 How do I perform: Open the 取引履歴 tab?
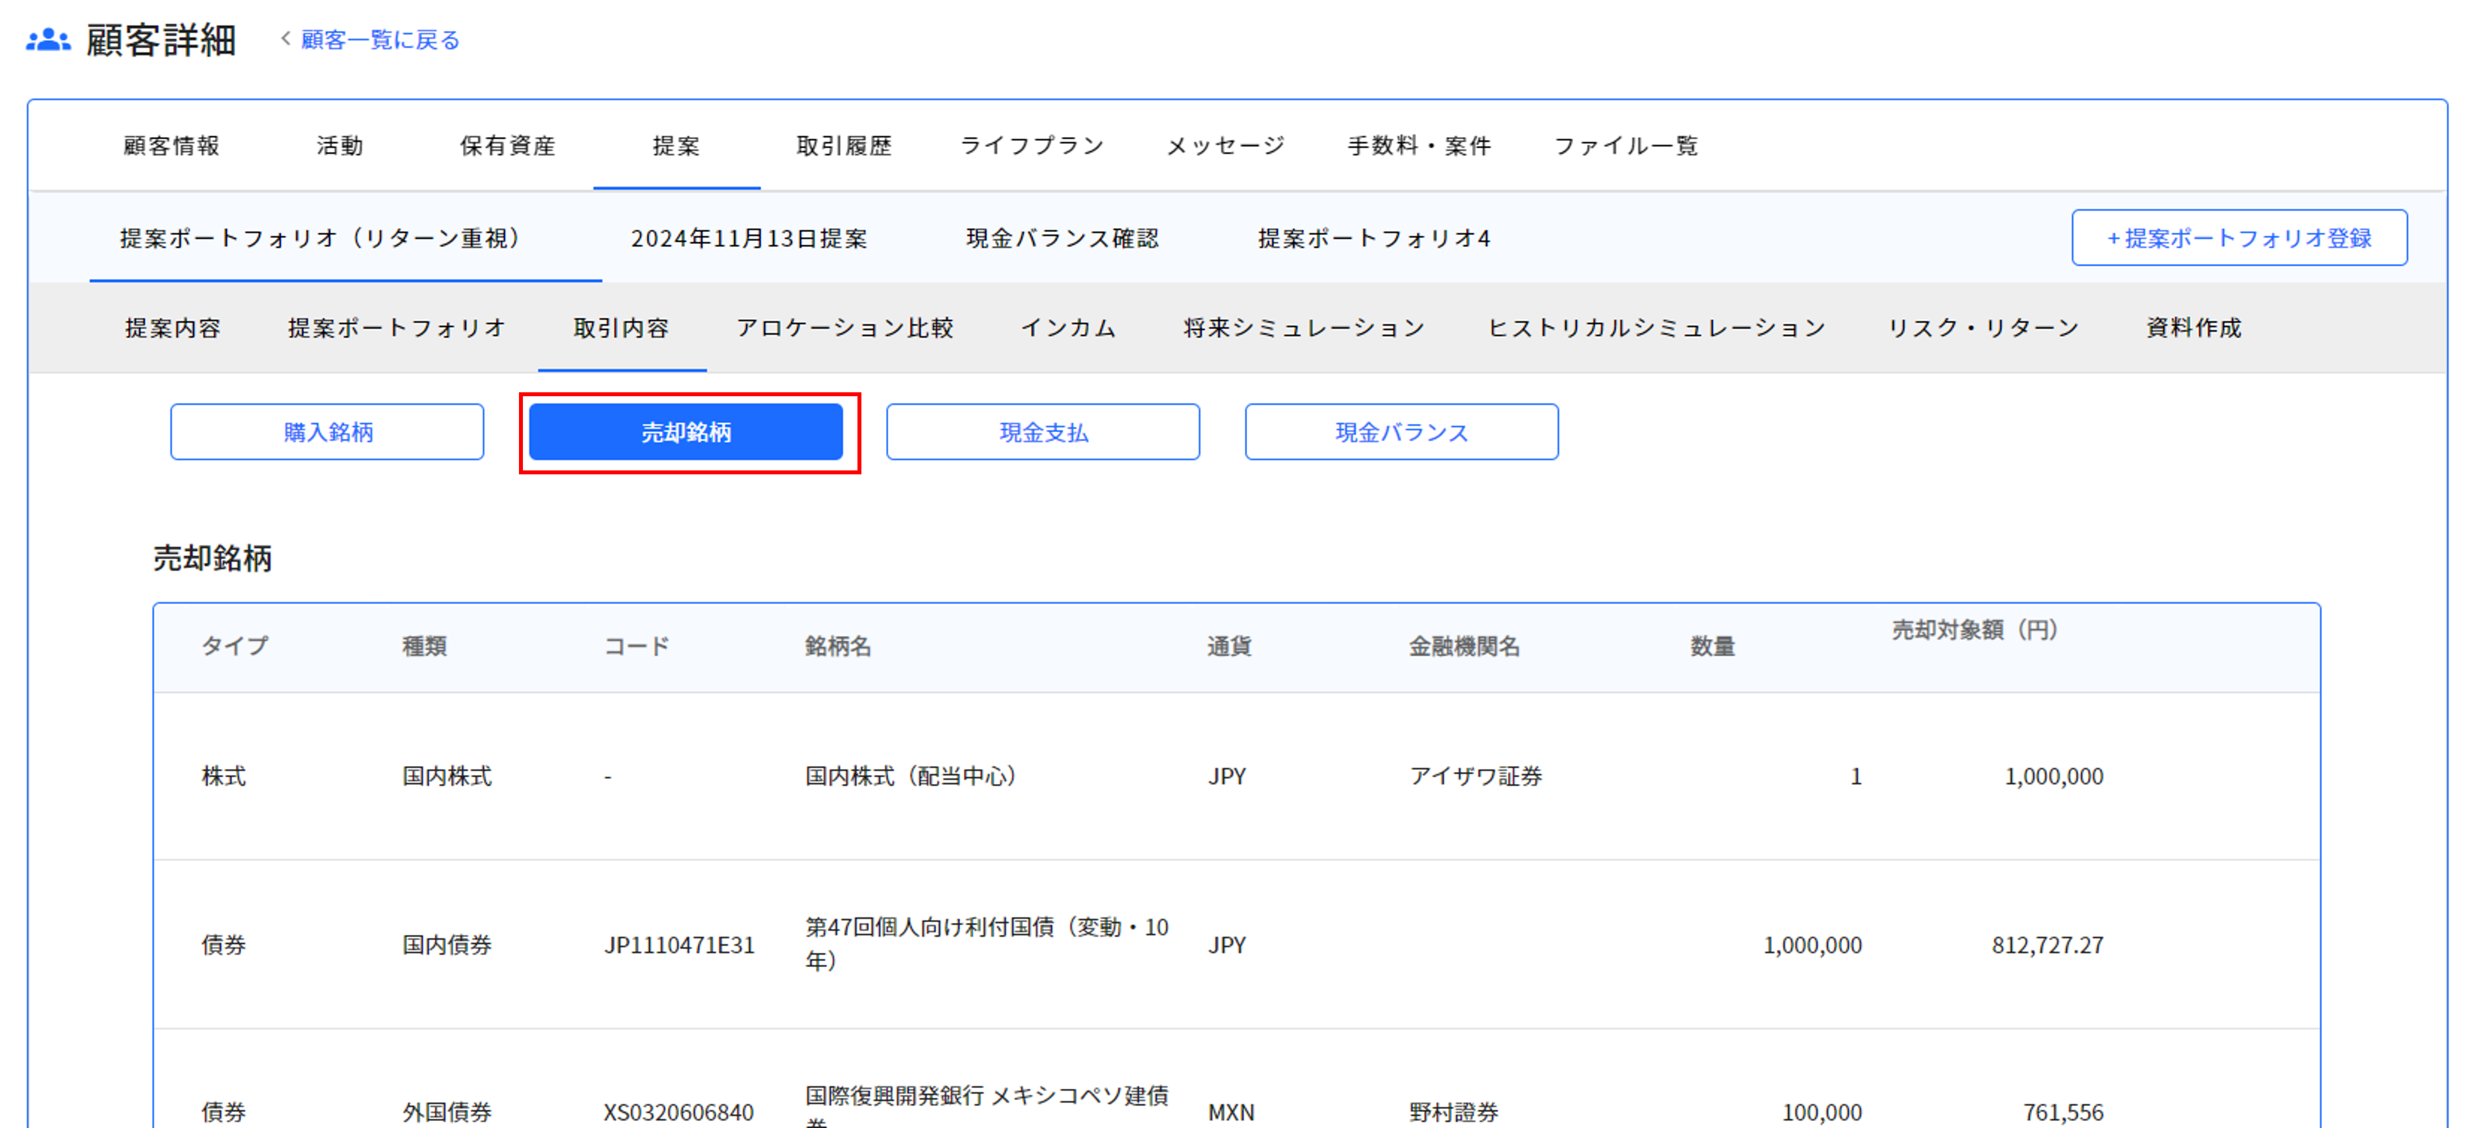point(843,146)
